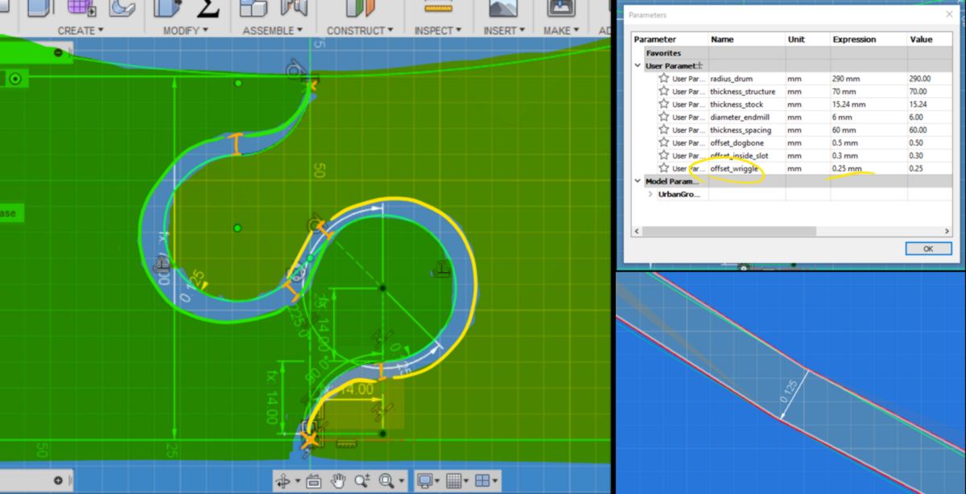Select the Zoom magnifier tool
The width and height of the screenshot is (966, 494).
click(x=362, y=481)
